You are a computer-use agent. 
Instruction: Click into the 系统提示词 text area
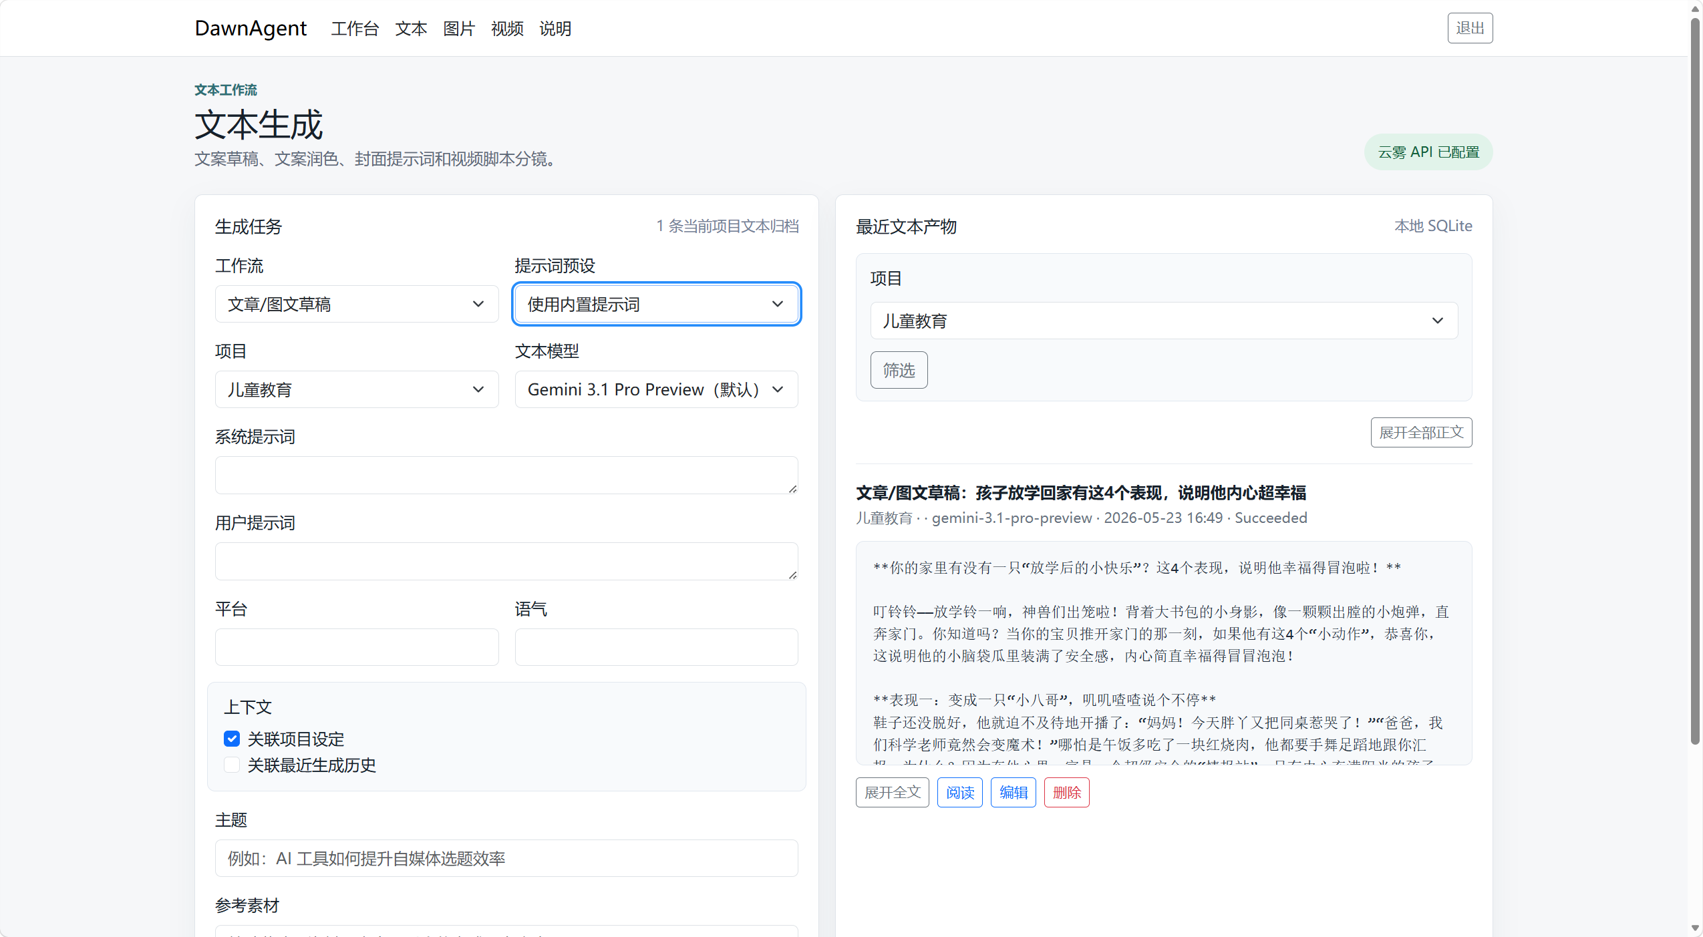(x=506, y=475)
